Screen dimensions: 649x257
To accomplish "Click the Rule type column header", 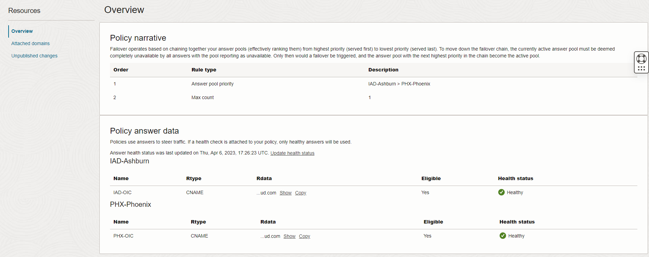I will 204,70.
